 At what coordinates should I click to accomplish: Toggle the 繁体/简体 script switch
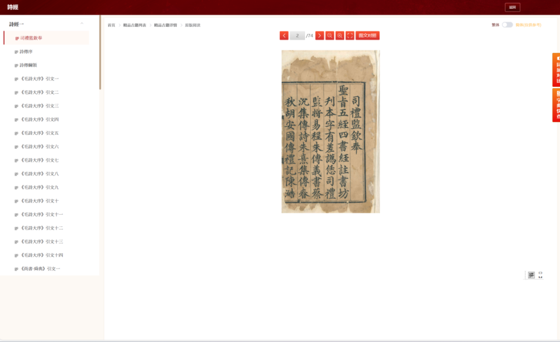(507, 25)
